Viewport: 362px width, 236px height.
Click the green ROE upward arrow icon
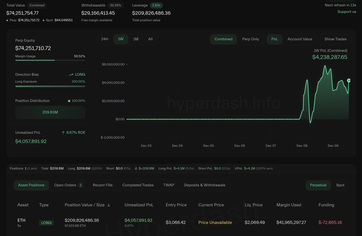(x=63, y=132)
